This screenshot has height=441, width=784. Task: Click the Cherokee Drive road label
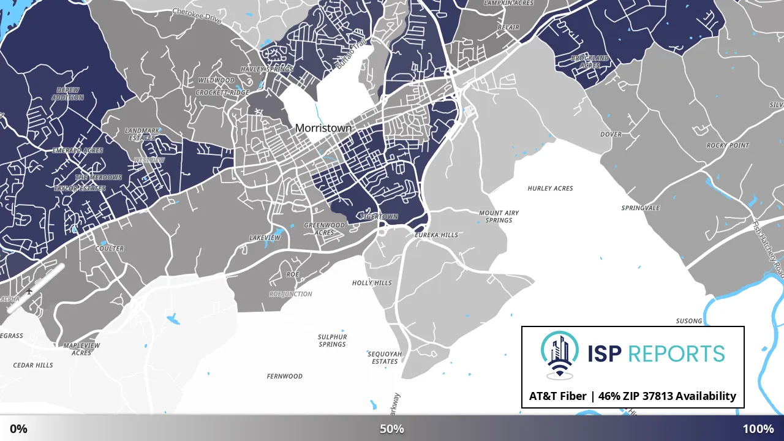(x=197, y=16)
